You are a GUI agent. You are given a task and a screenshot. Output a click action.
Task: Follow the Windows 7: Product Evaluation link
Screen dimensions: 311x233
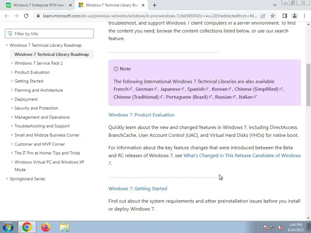(x=142, y=115)
